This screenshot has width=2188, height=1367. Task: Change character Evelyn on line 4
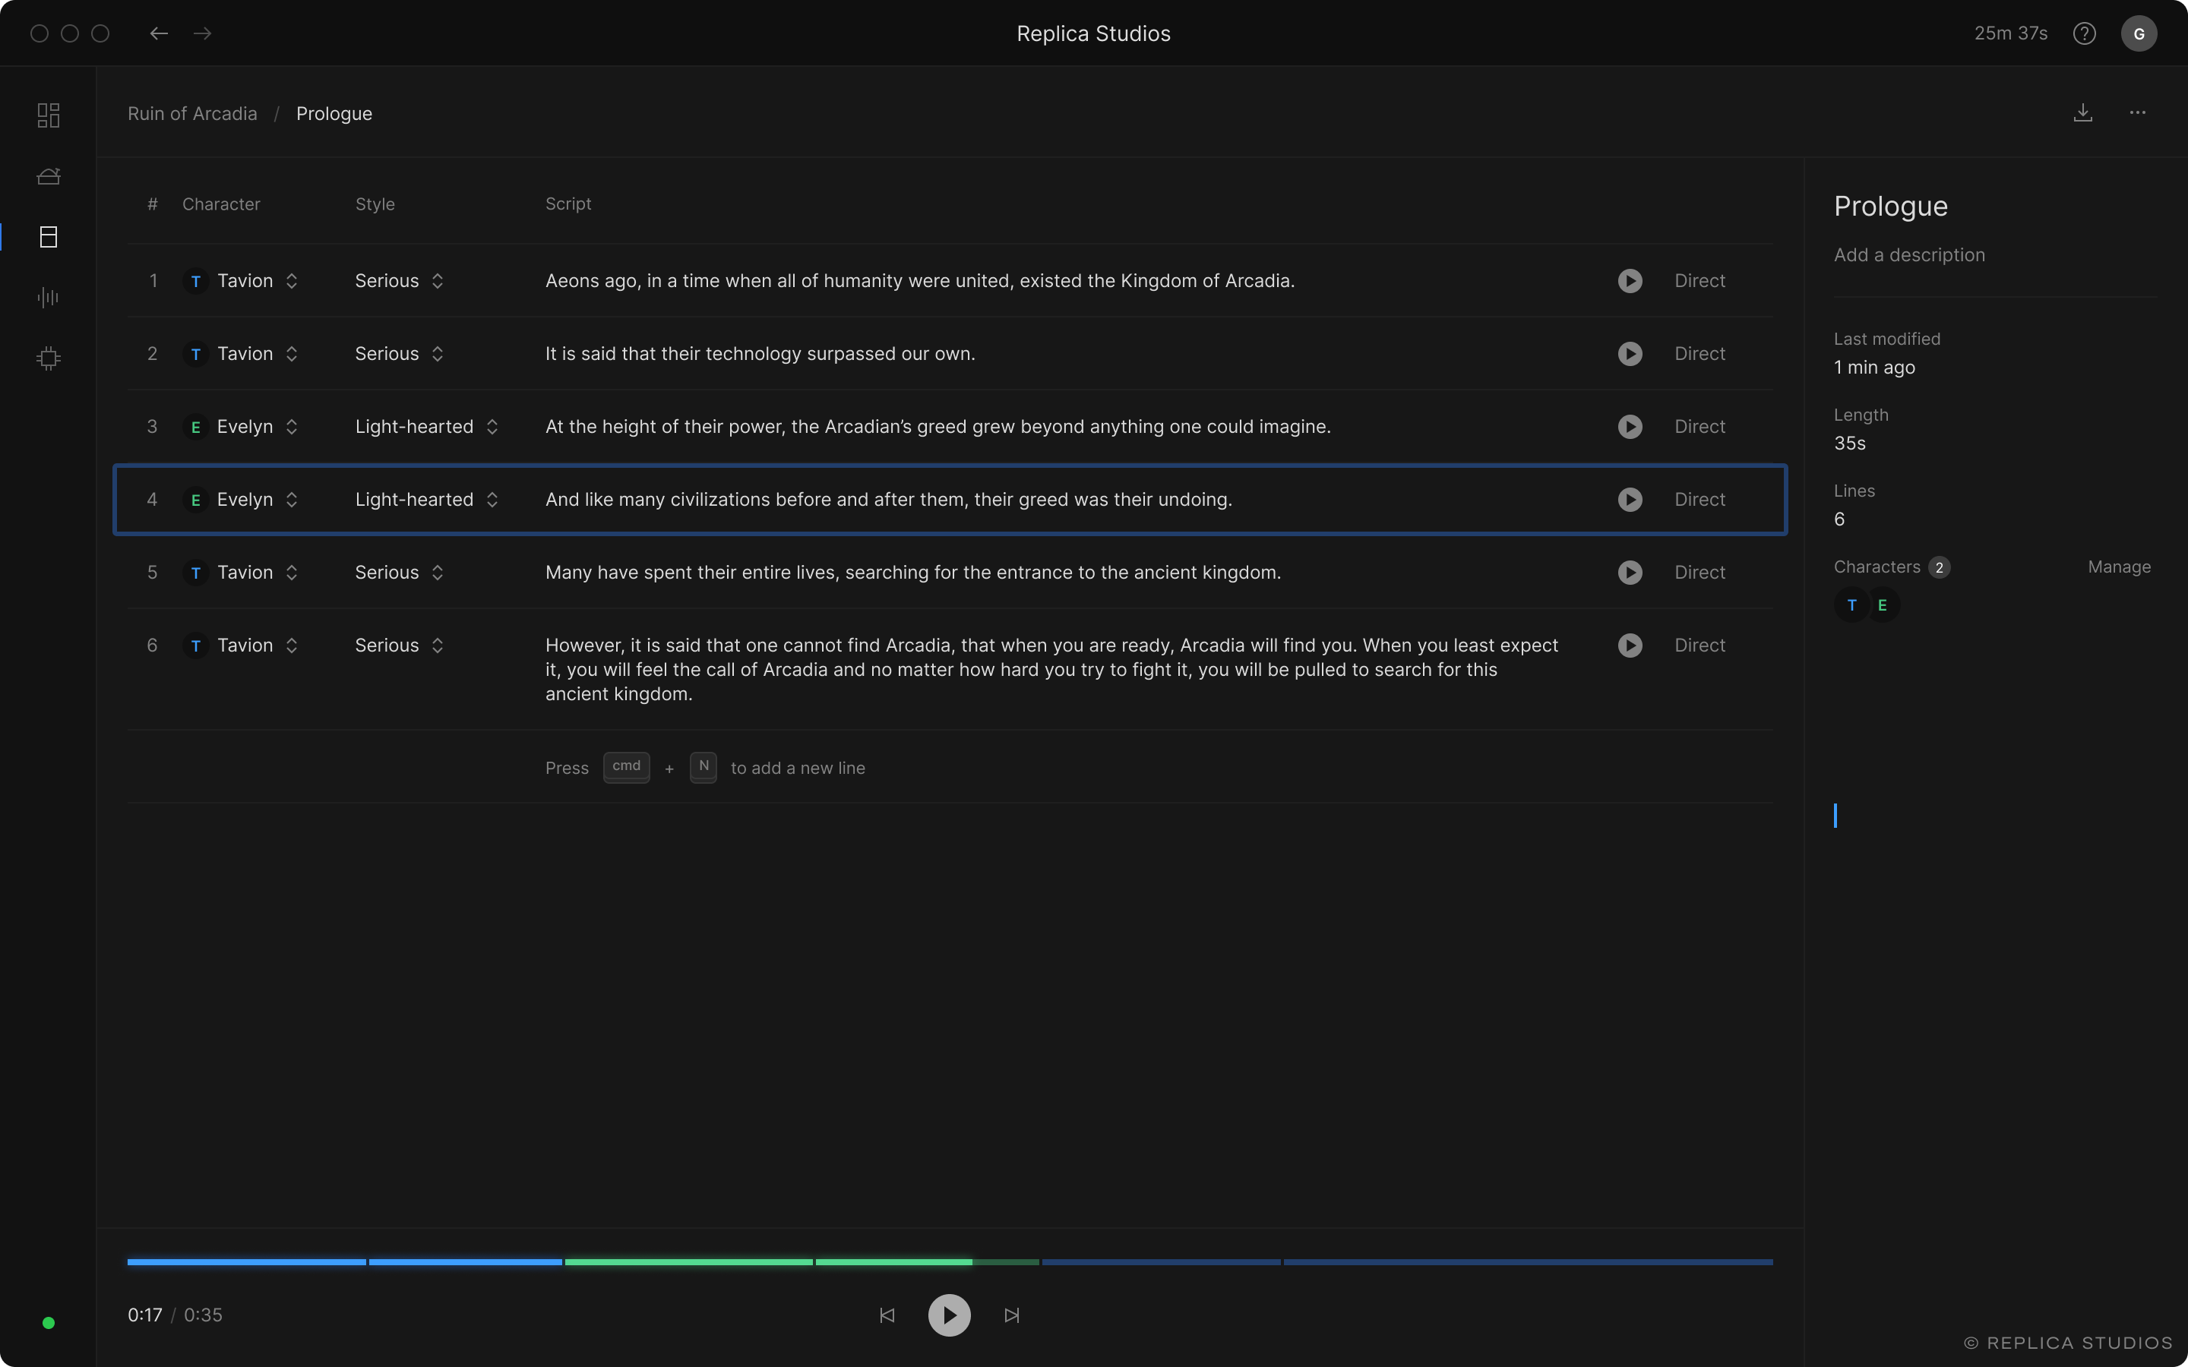point(242,500)
